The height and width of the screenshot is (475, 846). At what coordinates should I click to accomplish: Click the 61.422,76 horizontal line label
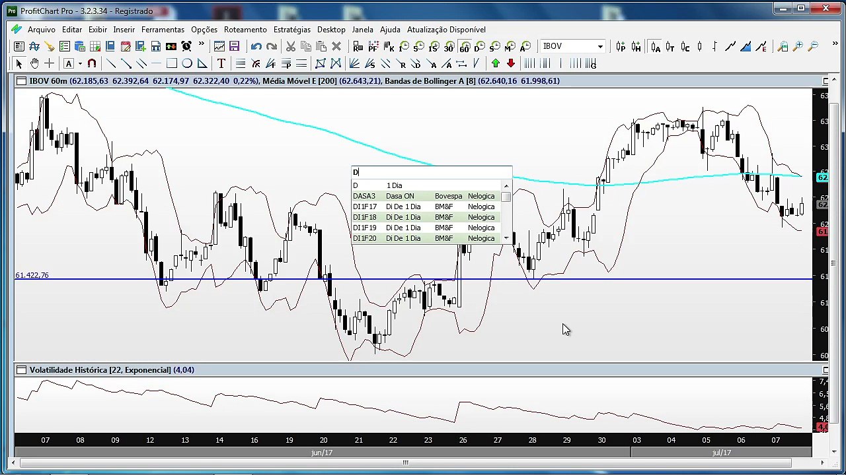pyautogui.click(x=32, y=275)
